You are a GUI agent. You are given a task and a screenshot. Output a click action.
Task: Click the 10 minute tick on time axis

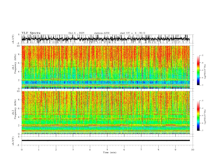(193, 150)
